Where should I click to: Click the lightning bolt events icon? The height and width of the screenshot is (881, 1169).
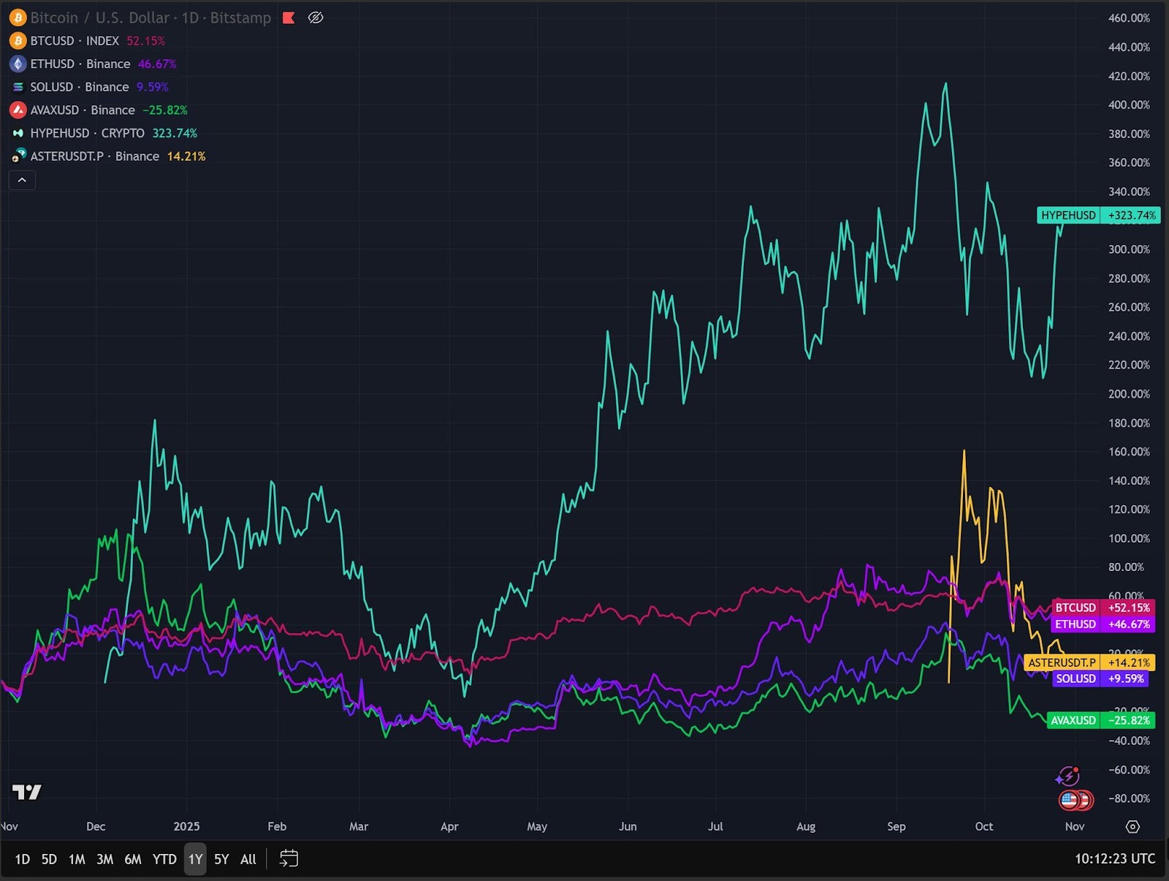coord(1068,776)
